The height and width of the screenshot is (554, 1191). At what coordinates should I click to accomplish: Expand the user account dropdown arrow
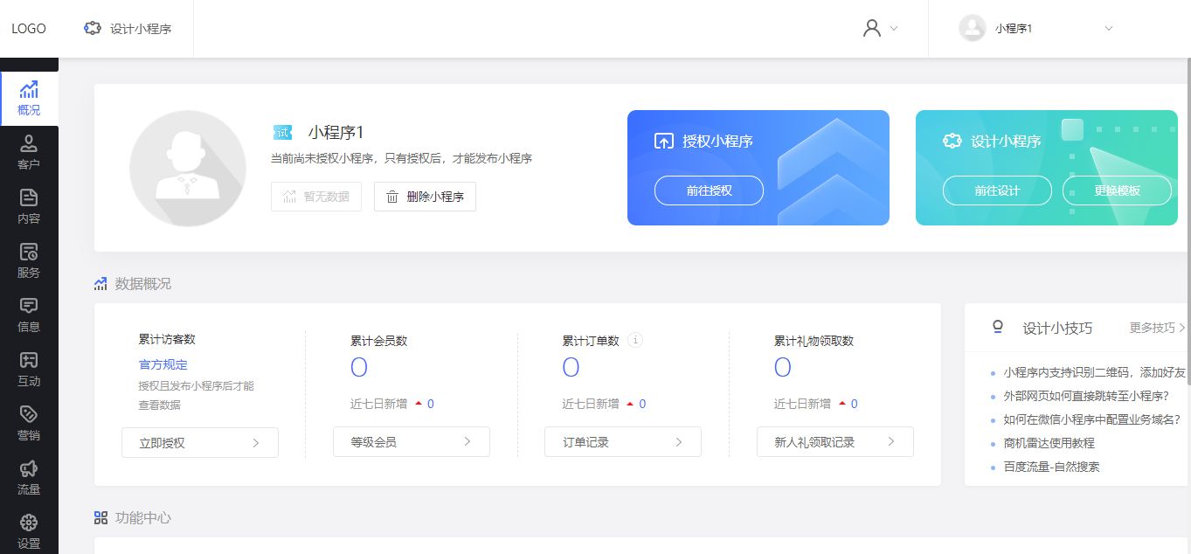[x=894, y=28]
